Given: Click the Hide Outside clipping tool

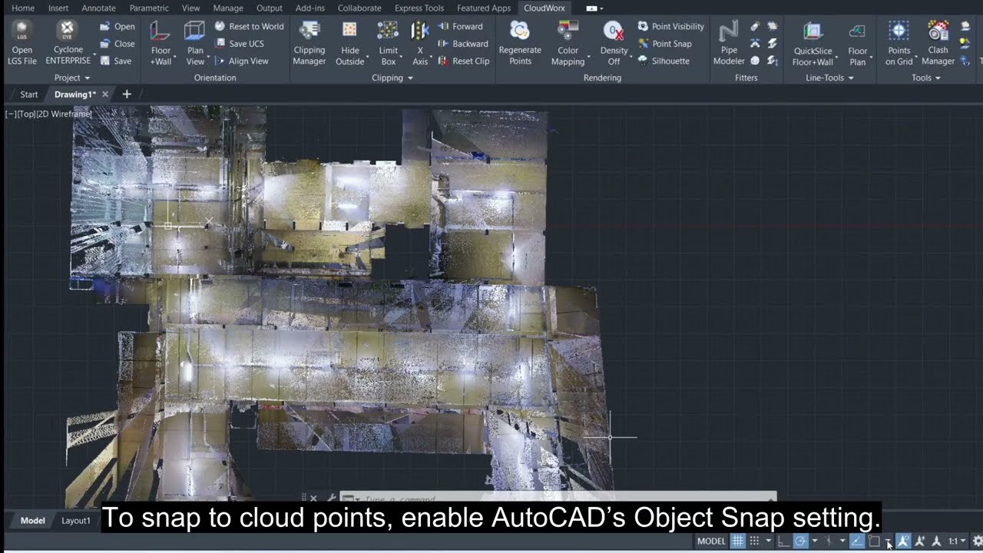Looking at the screenshot, I should 349,42.
